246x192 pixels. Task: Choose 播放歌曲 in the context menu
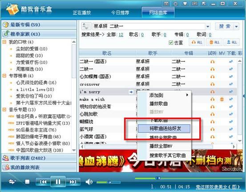(164, 104)
